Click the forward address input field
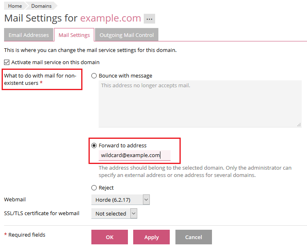The height and width of the screenshot is (248, 307). [134, 155]
